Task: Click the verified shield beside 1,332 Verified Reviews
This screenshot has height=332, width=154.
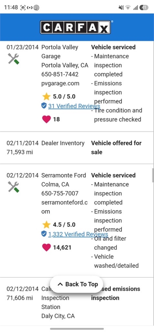Action: coord(44,234)
